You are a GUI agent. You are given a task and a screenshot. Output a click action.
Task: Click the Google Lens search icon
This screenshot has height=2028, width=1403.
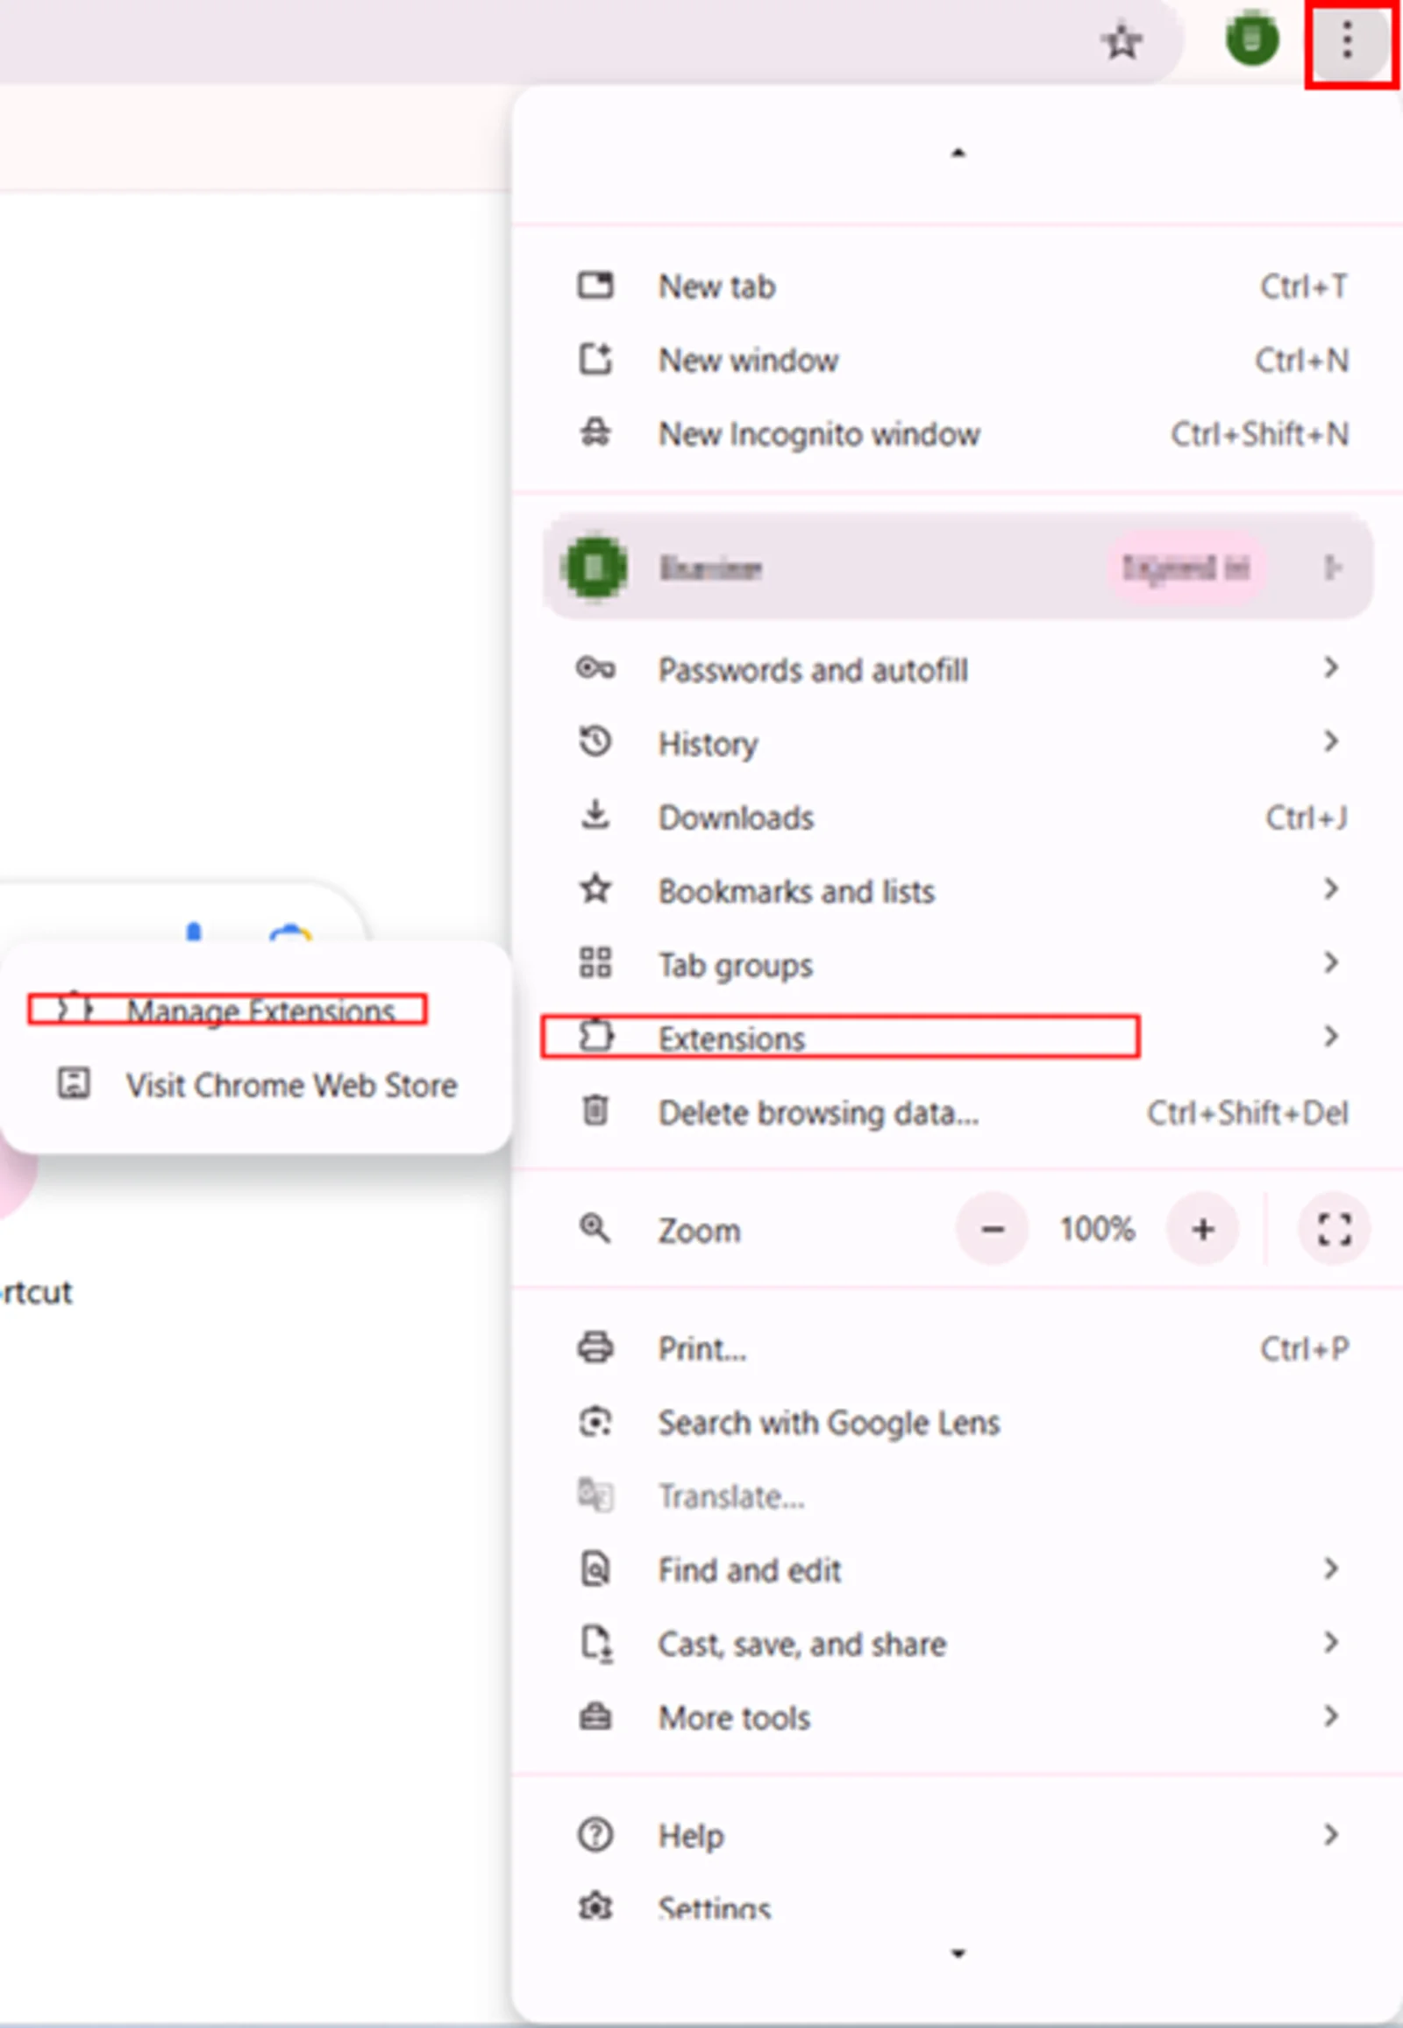point(595,1422)
